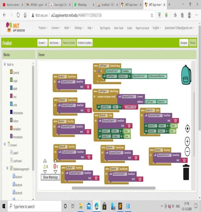
Task: Open the Build menu
Action: 67,28
